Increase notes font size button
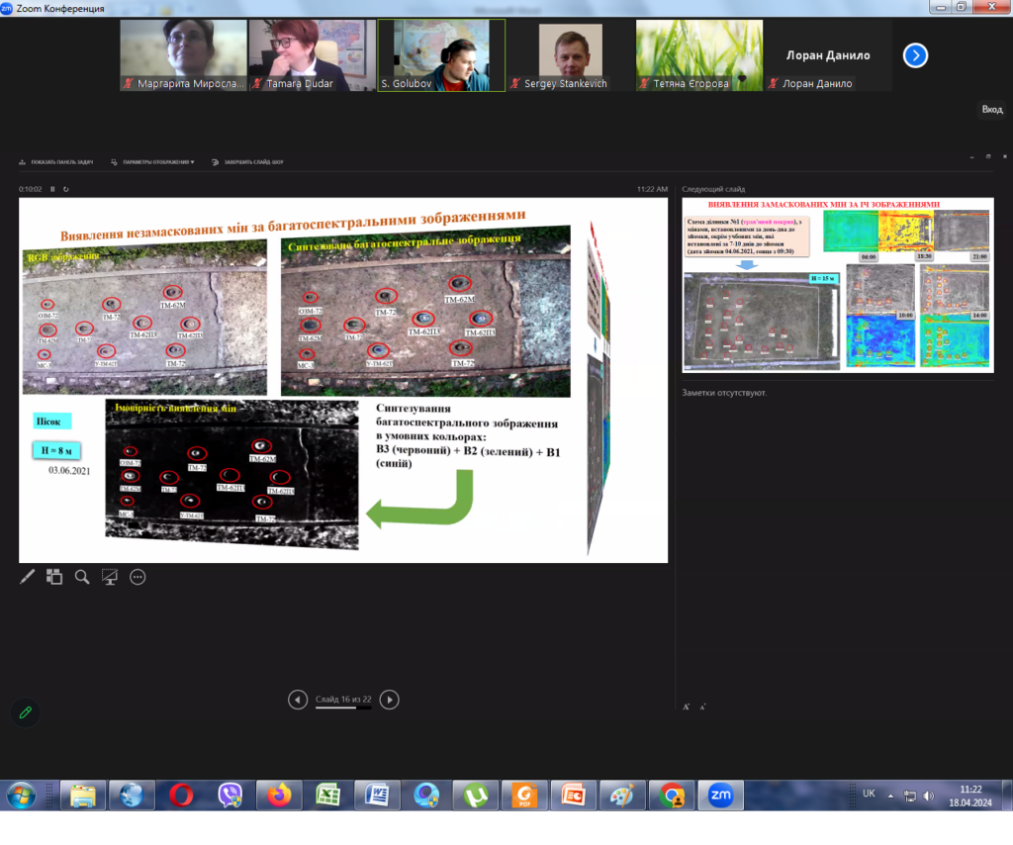 coord(687,706)
